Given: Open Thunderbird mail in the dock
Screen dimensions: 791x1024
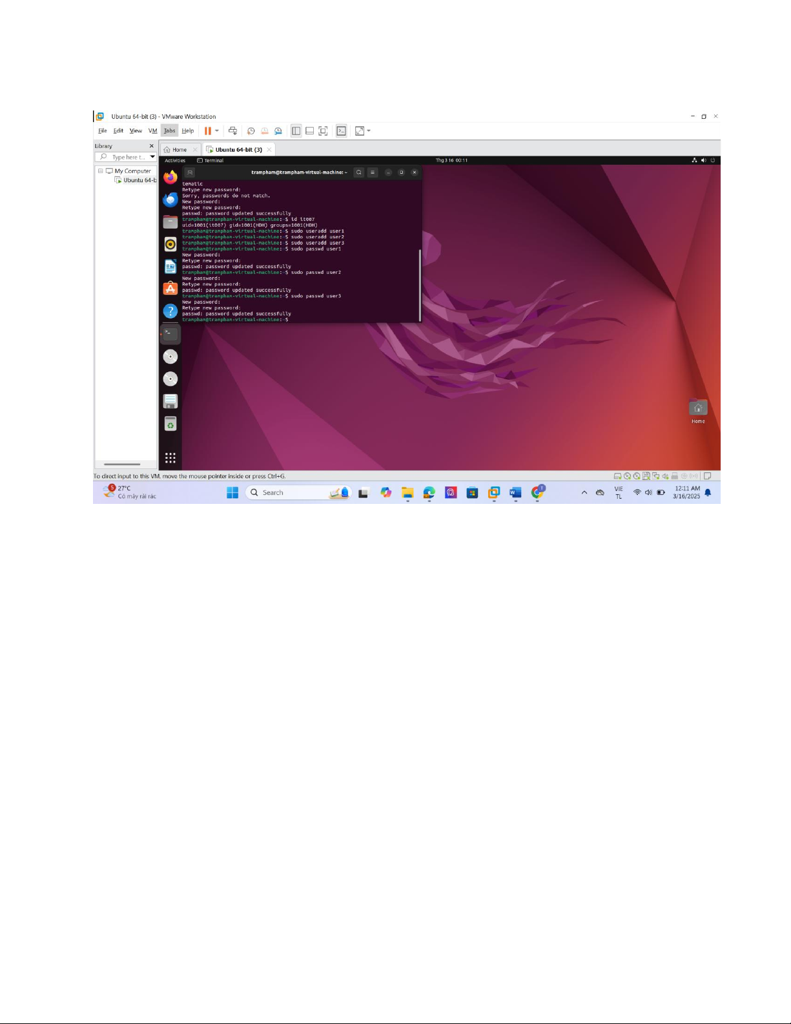Looking at the screenshot, I should pos(170,200).
